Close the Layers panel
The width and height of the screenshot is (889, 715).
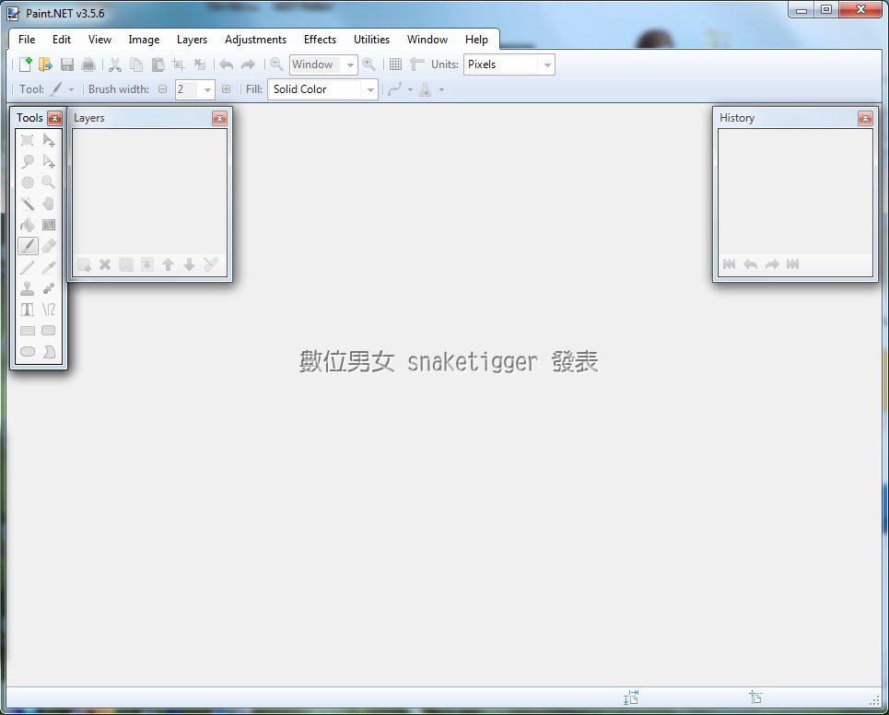click(x=219, y=118)
